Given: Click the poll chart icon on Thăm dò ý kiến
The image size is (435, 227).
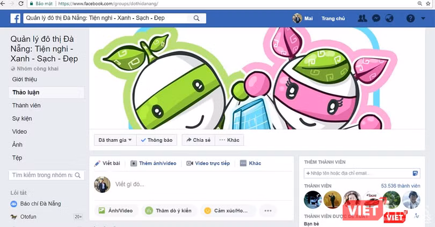Looking at the screenshot, I should 149,211.
